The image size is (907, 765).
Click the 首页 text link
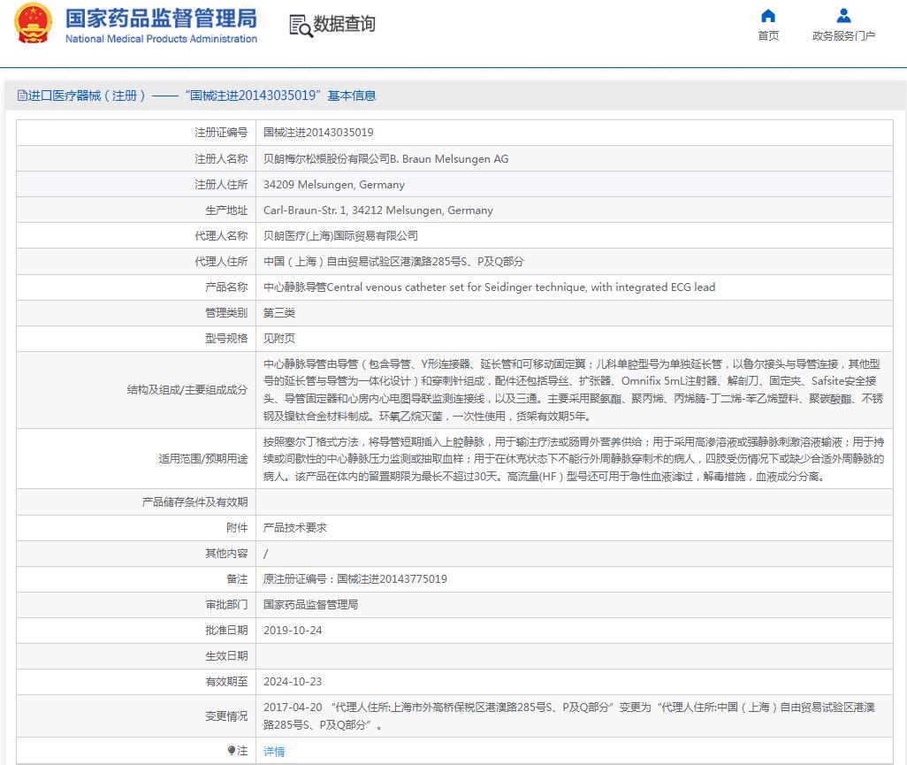click(768, 36)
